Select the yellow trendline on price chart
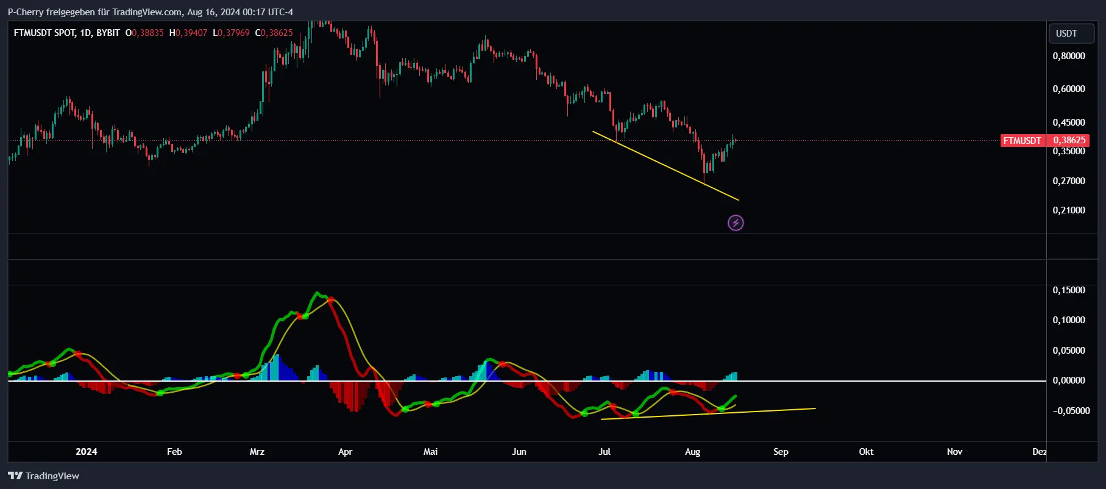 click(665, 165)
